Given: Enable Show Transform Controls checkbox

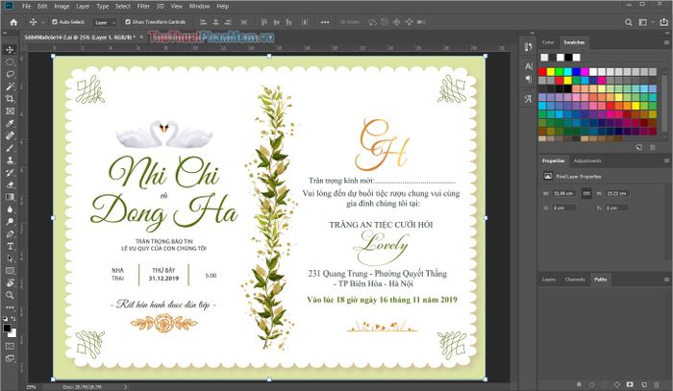Looking at the screenshot, I should click(x=126, y=20).
